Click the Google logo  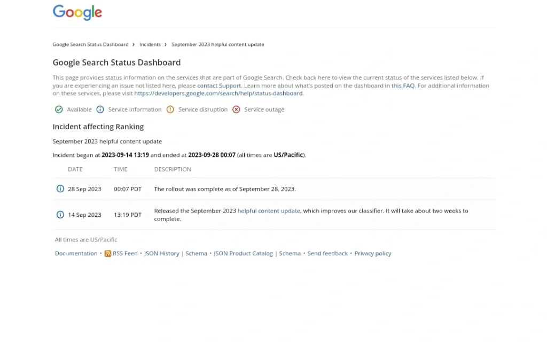point(77,13)
